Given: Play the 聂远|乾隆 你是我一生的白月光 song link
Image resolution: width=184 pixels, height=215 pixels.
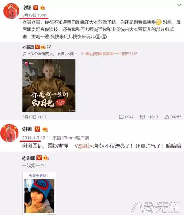Looking at the screenshot, I should [x=109, y=54].
